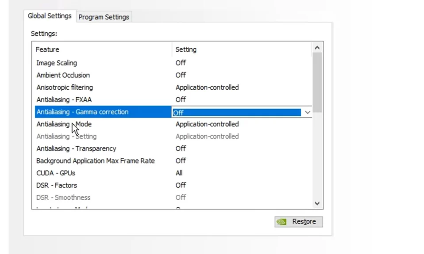Select Antialiasing - Transparency row
The height and width of the screenshot is (254, 424).
[173, 148]
